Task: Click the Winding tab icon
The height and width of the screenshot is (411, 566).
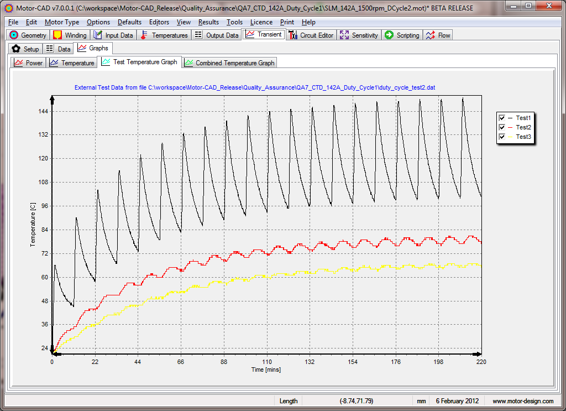Action: pyautogui.click(x=57, y=35)
